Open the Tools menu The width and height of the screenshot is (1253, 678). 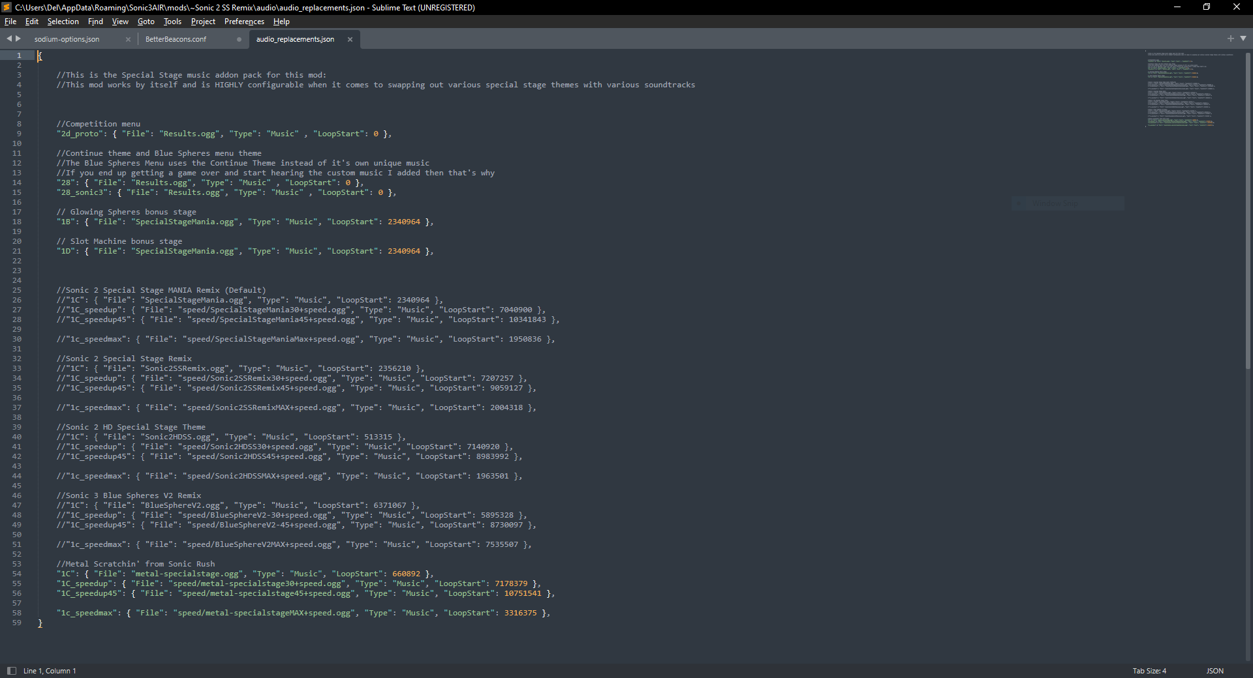pos(172,22)
